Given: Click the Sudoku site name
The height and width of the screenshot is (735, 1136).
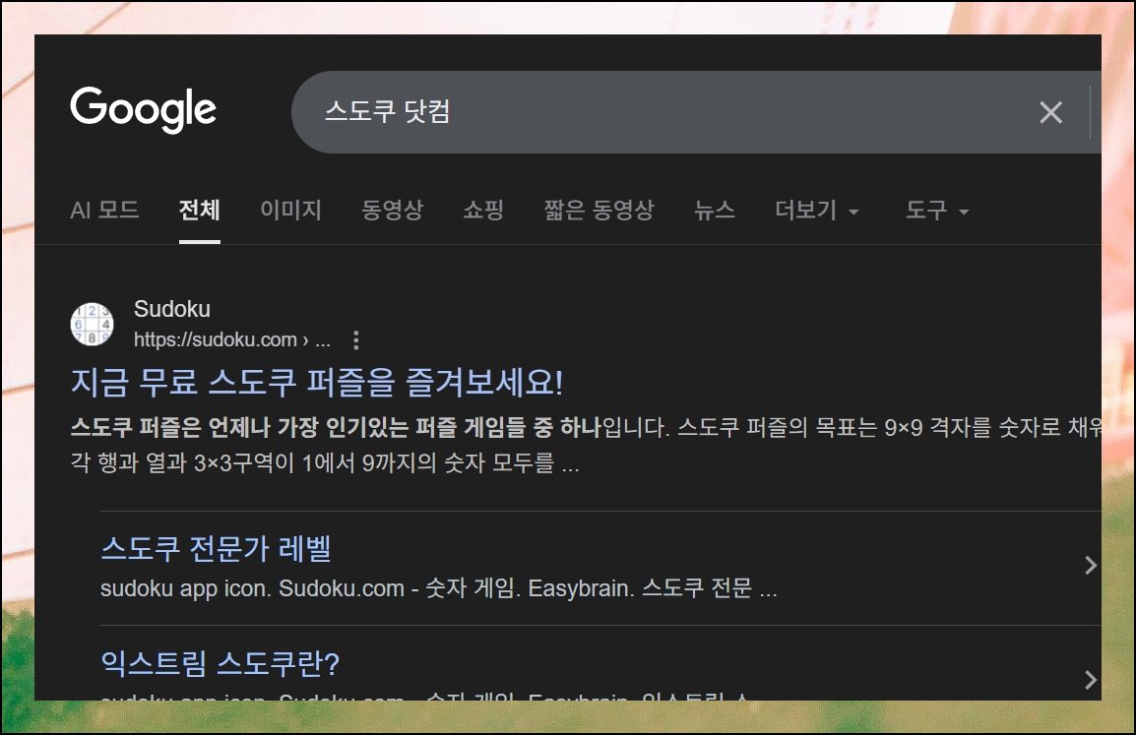Looking at the screenshot, I should [172, 309].
